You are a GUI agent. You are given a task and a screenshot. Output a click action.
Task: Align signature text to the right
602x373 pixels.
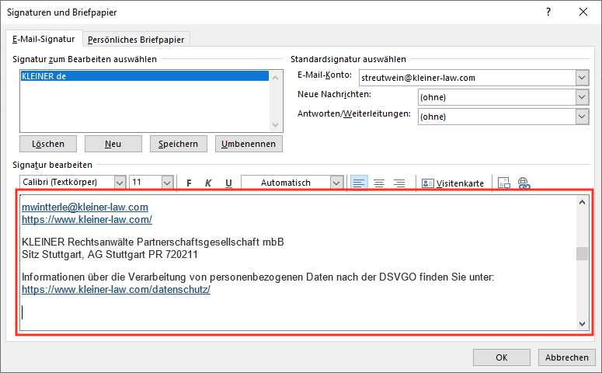(x=399, y=183)
